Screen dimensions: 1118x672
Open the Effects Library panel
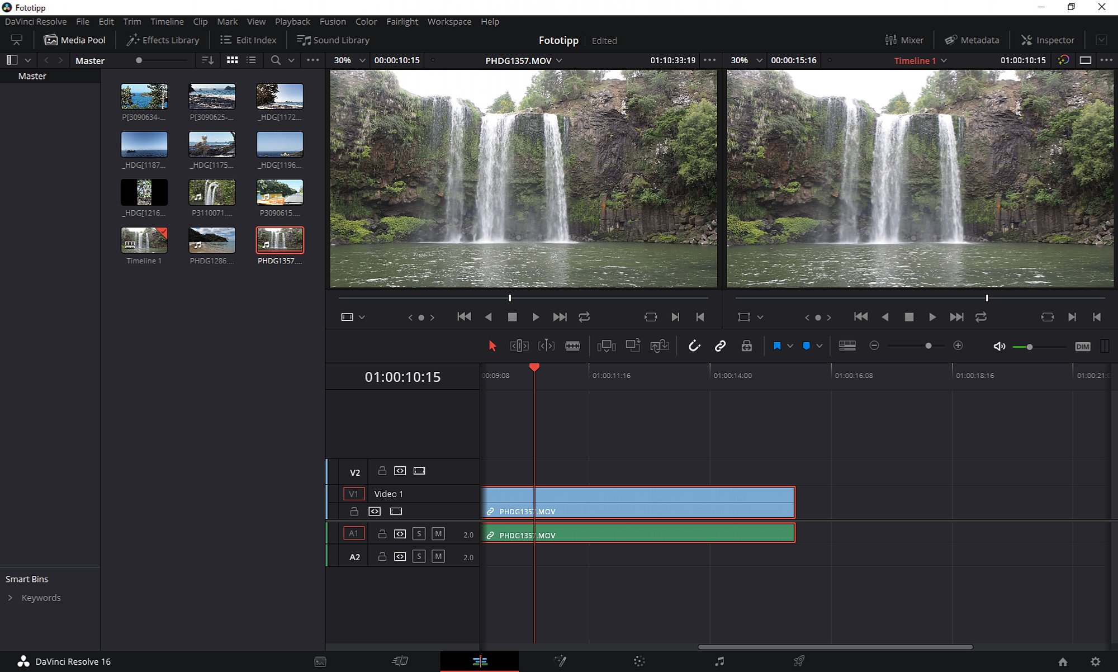tap(163, 40)
